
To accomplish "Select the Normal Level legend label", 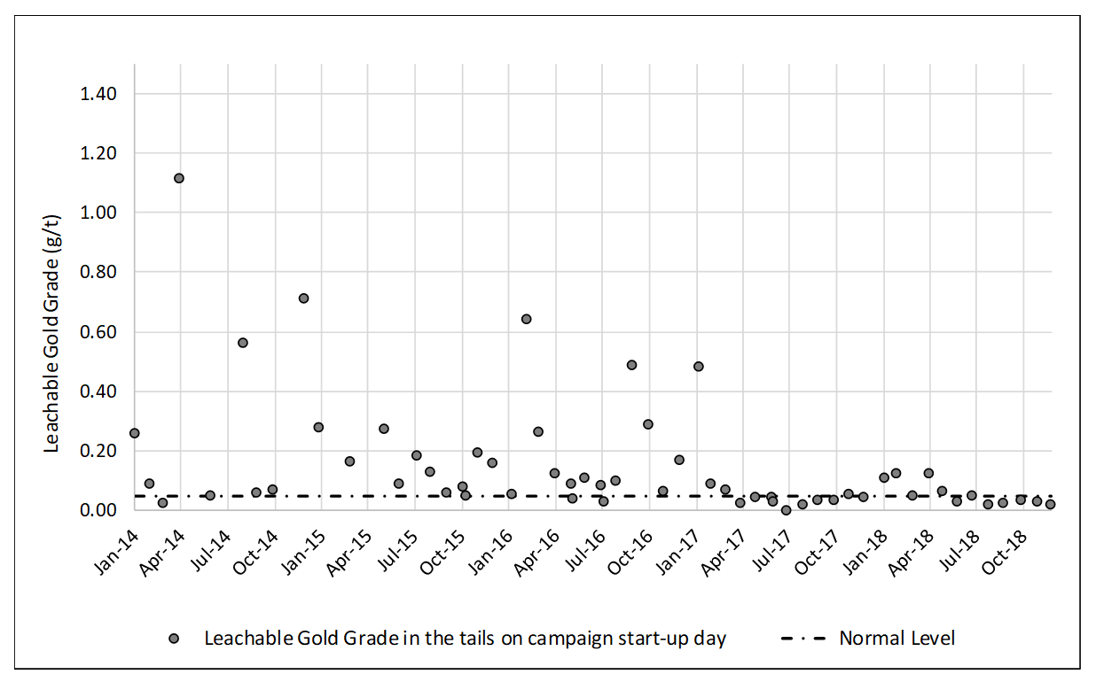I will 896,639.
